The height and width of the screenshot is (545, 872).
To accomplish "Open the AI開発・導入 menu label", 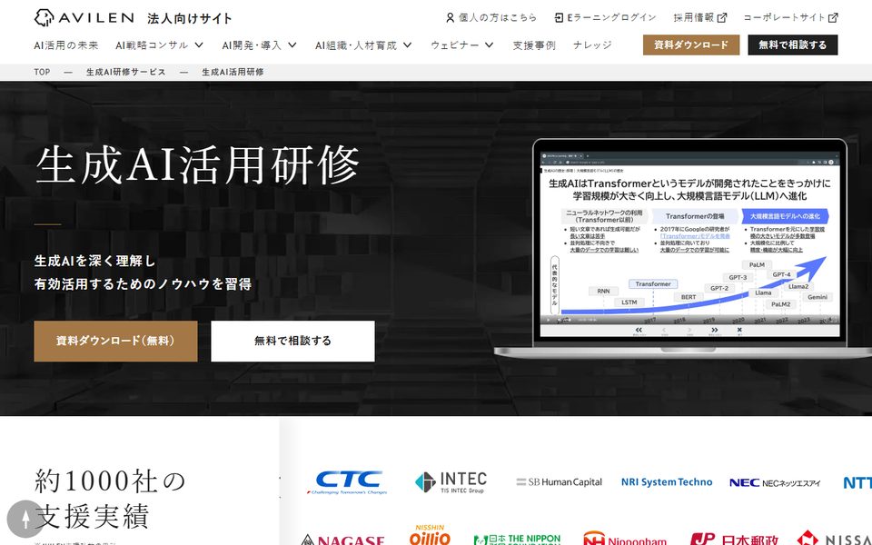I will pyautogui.click(x=252, y=45).
